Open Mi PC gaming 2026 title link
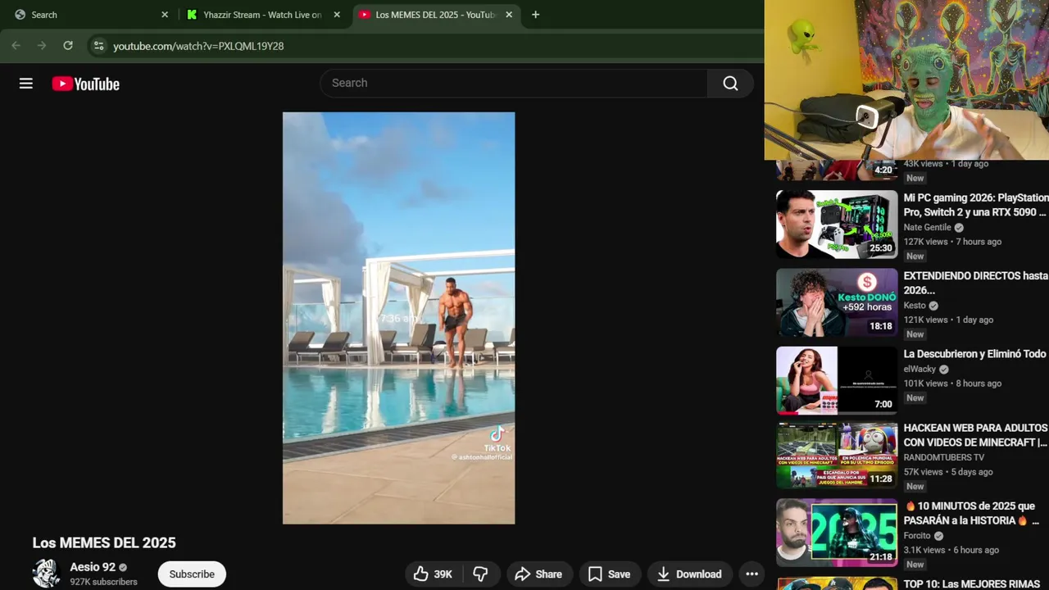The width and height of the screenshot is (1049, 590). [x=976, y=205]
